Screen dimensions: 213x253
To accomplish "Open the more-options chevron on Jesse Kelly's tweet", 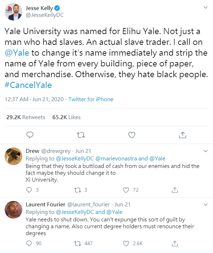I will pyautogui.click(x=205, y=8).
